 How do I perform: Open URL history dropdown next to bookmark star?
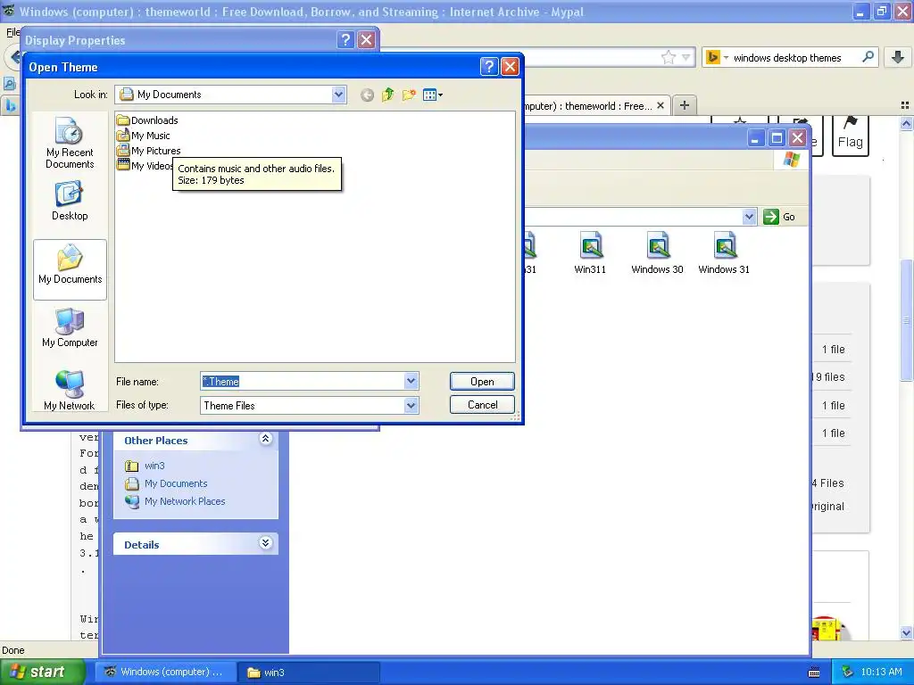tap(686, 57)
